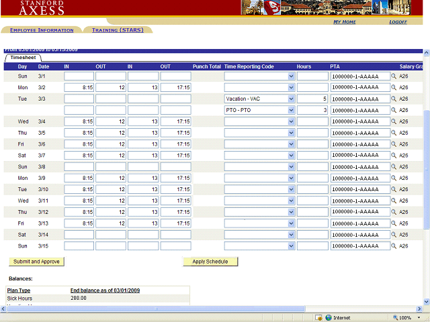The image size is (430, 322).
Task: Select the Timesheet tab
Action: point(22,58)
